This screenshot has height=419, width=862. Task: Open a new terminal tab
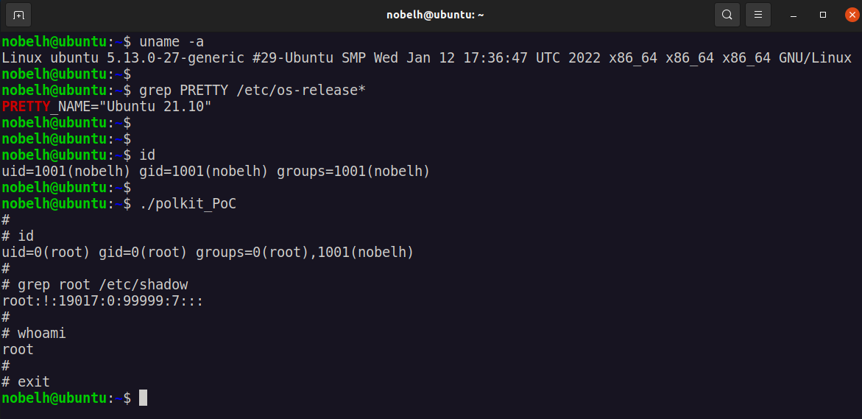pos(18,15)
